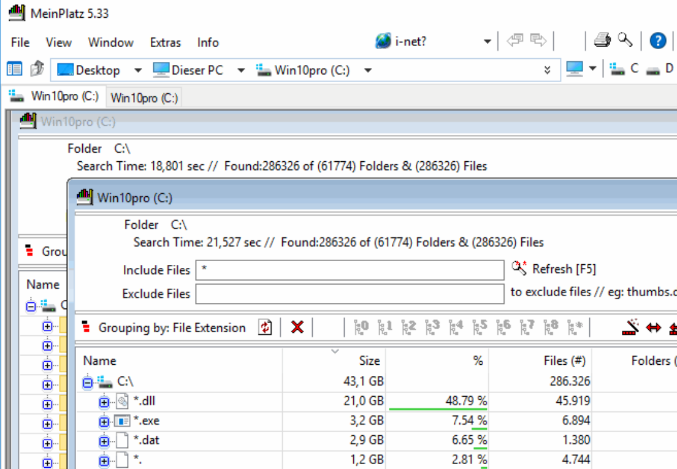Click the refresh grouping icon beside File Extension
Image resolution: width=677 pixels, height=469 pixels.
265,327
